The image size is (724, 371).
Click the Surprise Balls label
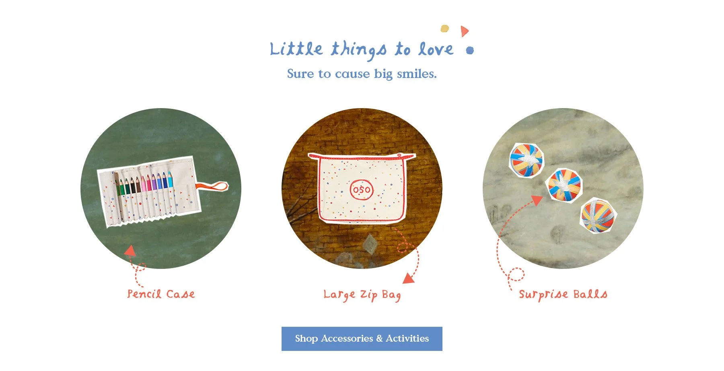pyautogui.click(x=563, y=294)
